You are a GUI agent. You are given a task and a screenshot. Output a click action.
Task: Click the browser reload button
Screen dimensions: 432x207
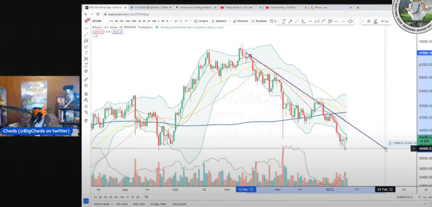[x=97, y=14]
